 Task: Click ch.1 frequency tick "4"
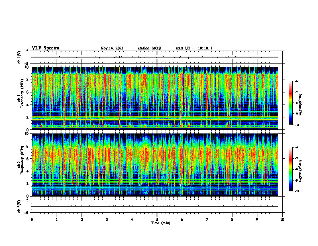pos(28,105)
